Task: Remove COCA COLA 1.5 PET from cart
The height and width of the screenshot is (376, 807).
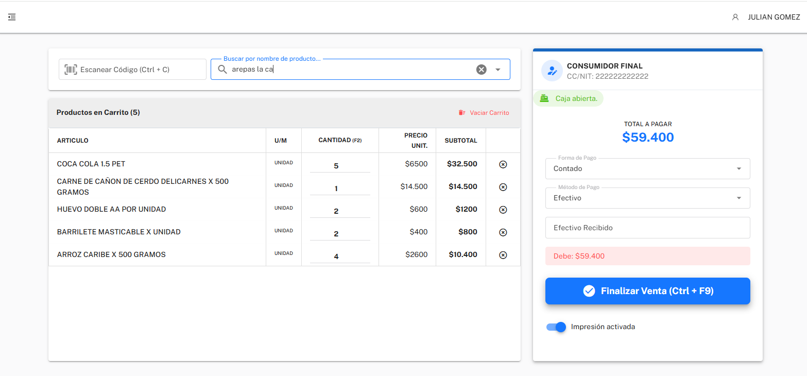Action: tap(503, 164)
